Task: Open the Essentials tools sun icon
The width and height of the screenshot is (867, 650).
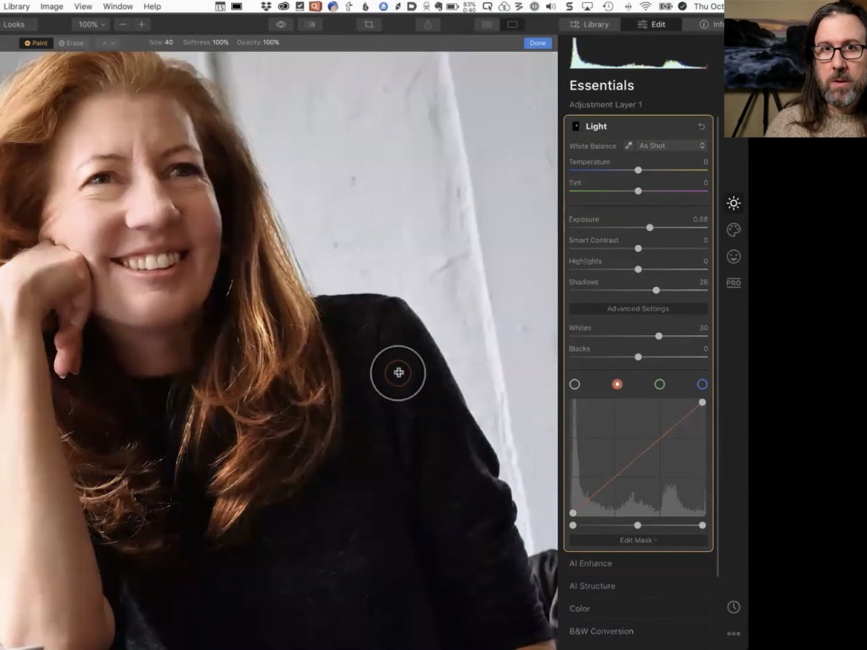Action: tap(733, 204)
